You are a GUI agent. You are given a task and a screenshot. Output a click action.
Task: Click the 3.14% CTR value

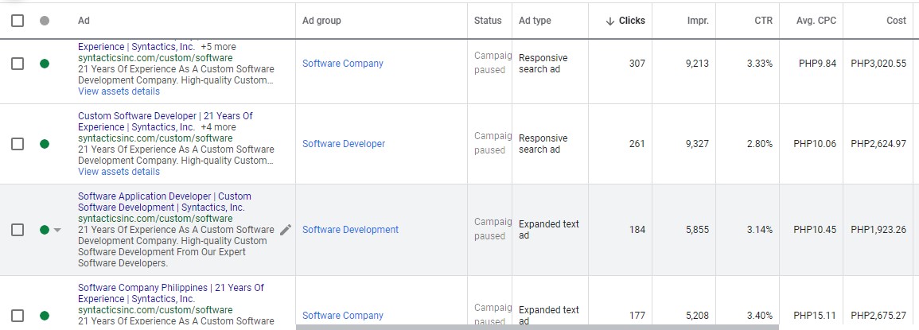(760, 230)
